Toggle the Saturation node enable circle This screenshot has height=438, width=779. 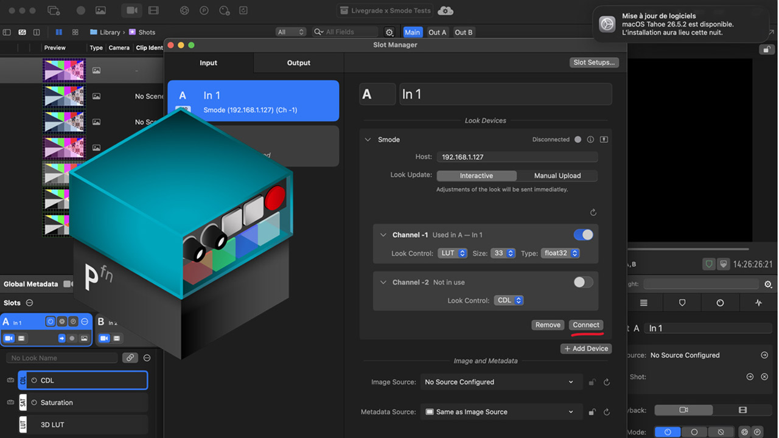(x=34, y=403)
